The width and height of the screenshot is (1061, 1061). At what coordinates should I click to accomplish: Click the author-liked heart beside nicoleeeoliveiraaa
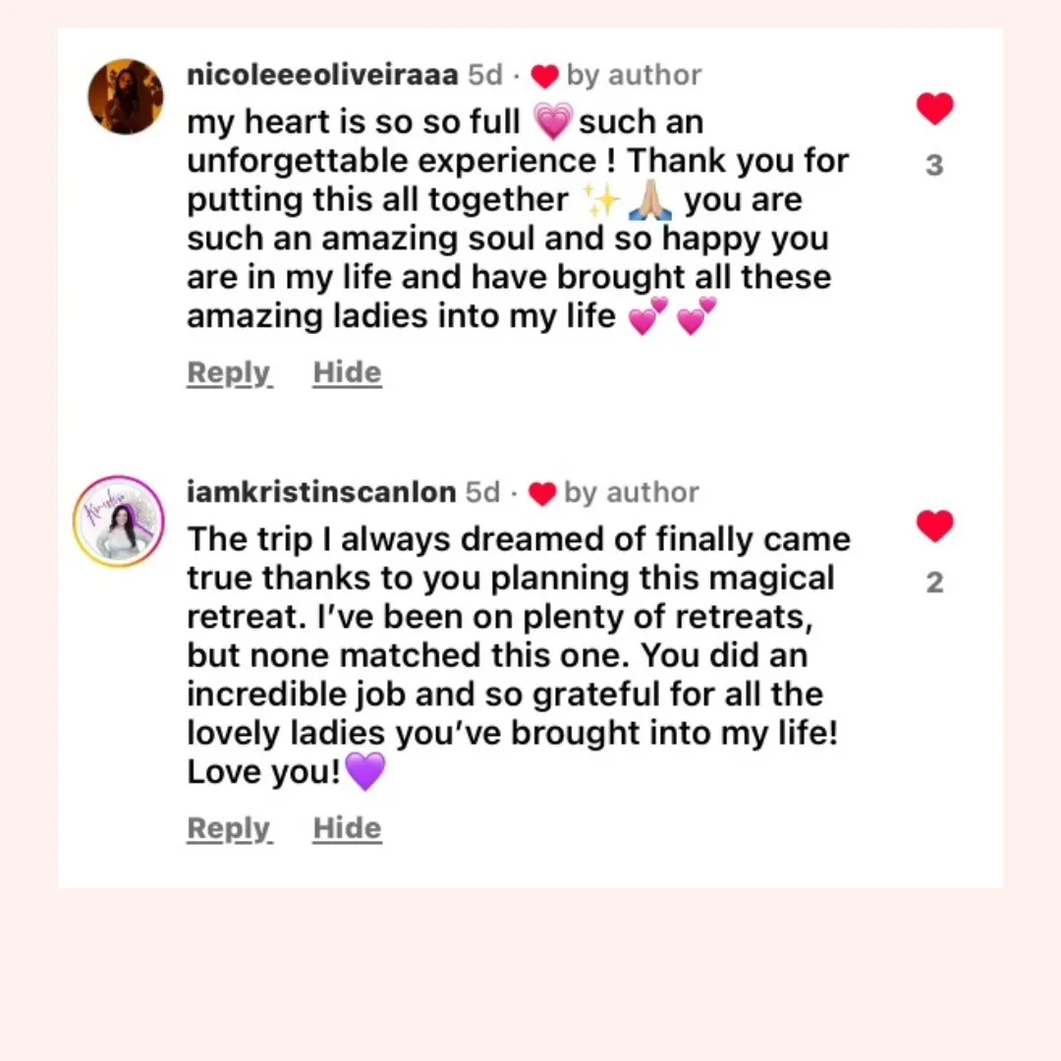coord(543,77)
